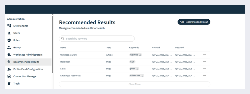
Task: Open the more options menu for Sales
Action: 204,69
